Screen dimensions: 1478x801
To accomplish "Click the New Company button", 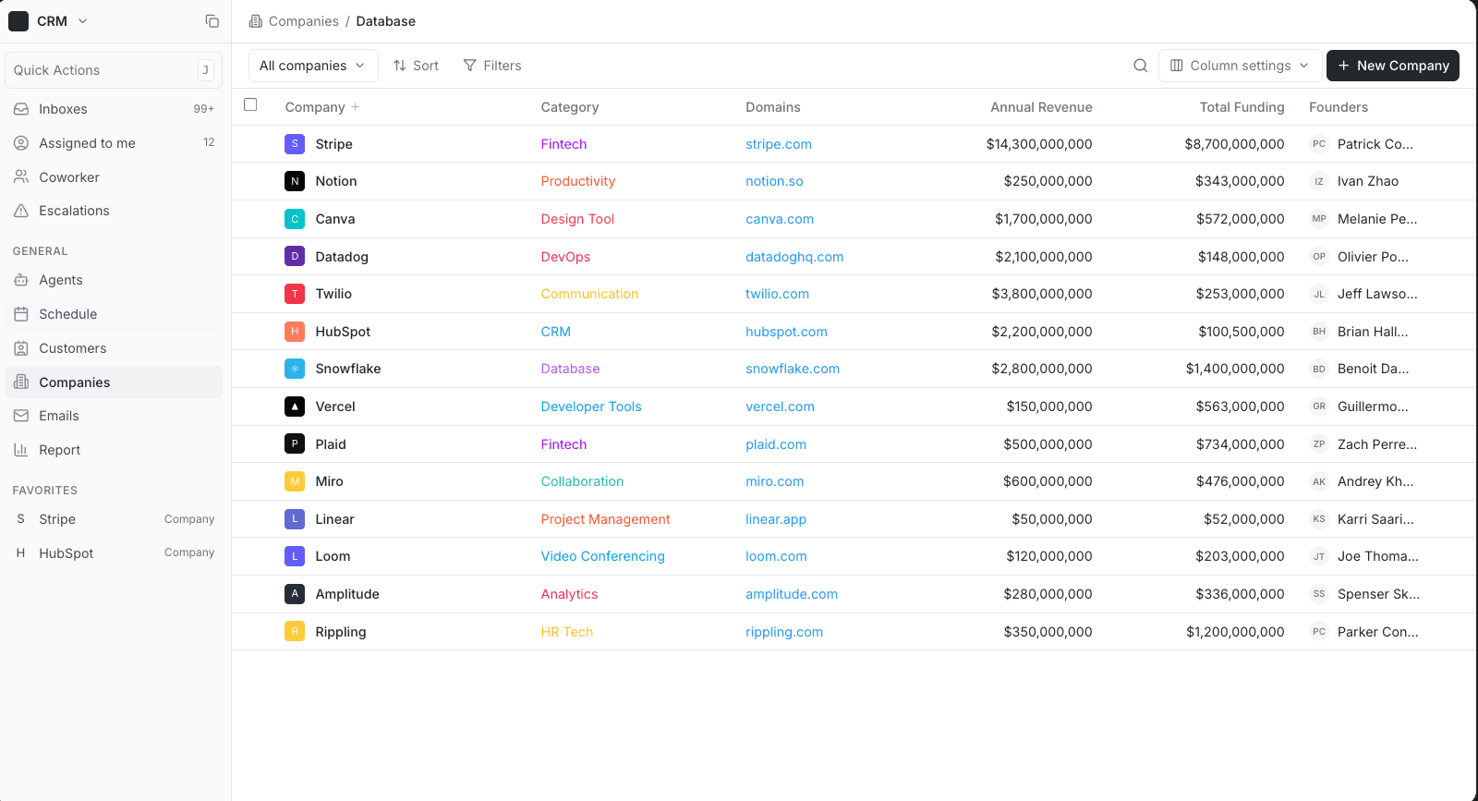I will pyautogui.click(x=1393, y=66).
